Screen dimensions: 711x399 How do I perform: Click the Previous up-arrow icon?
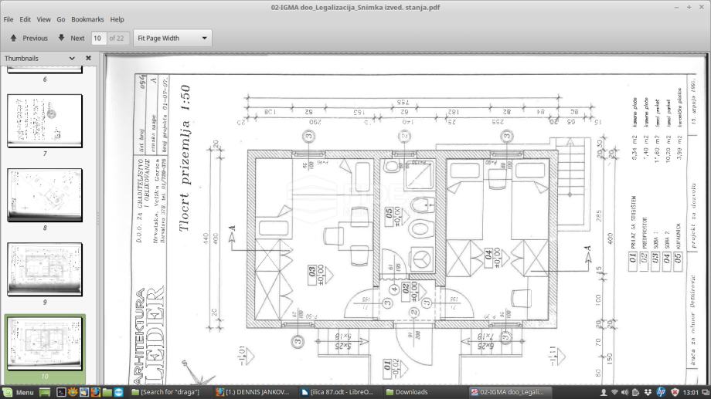tap(14, 38)
